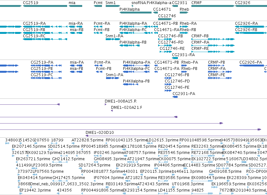Click the DME1-020A21.F BAC end label
This screenshot has width=267, height=195.
tap(126, 108)
